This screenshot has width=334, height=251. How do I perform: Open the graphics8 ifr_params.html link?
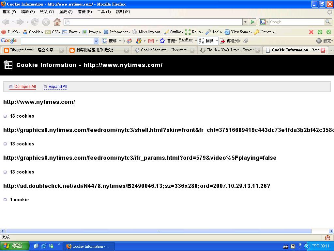coord(140,158)
